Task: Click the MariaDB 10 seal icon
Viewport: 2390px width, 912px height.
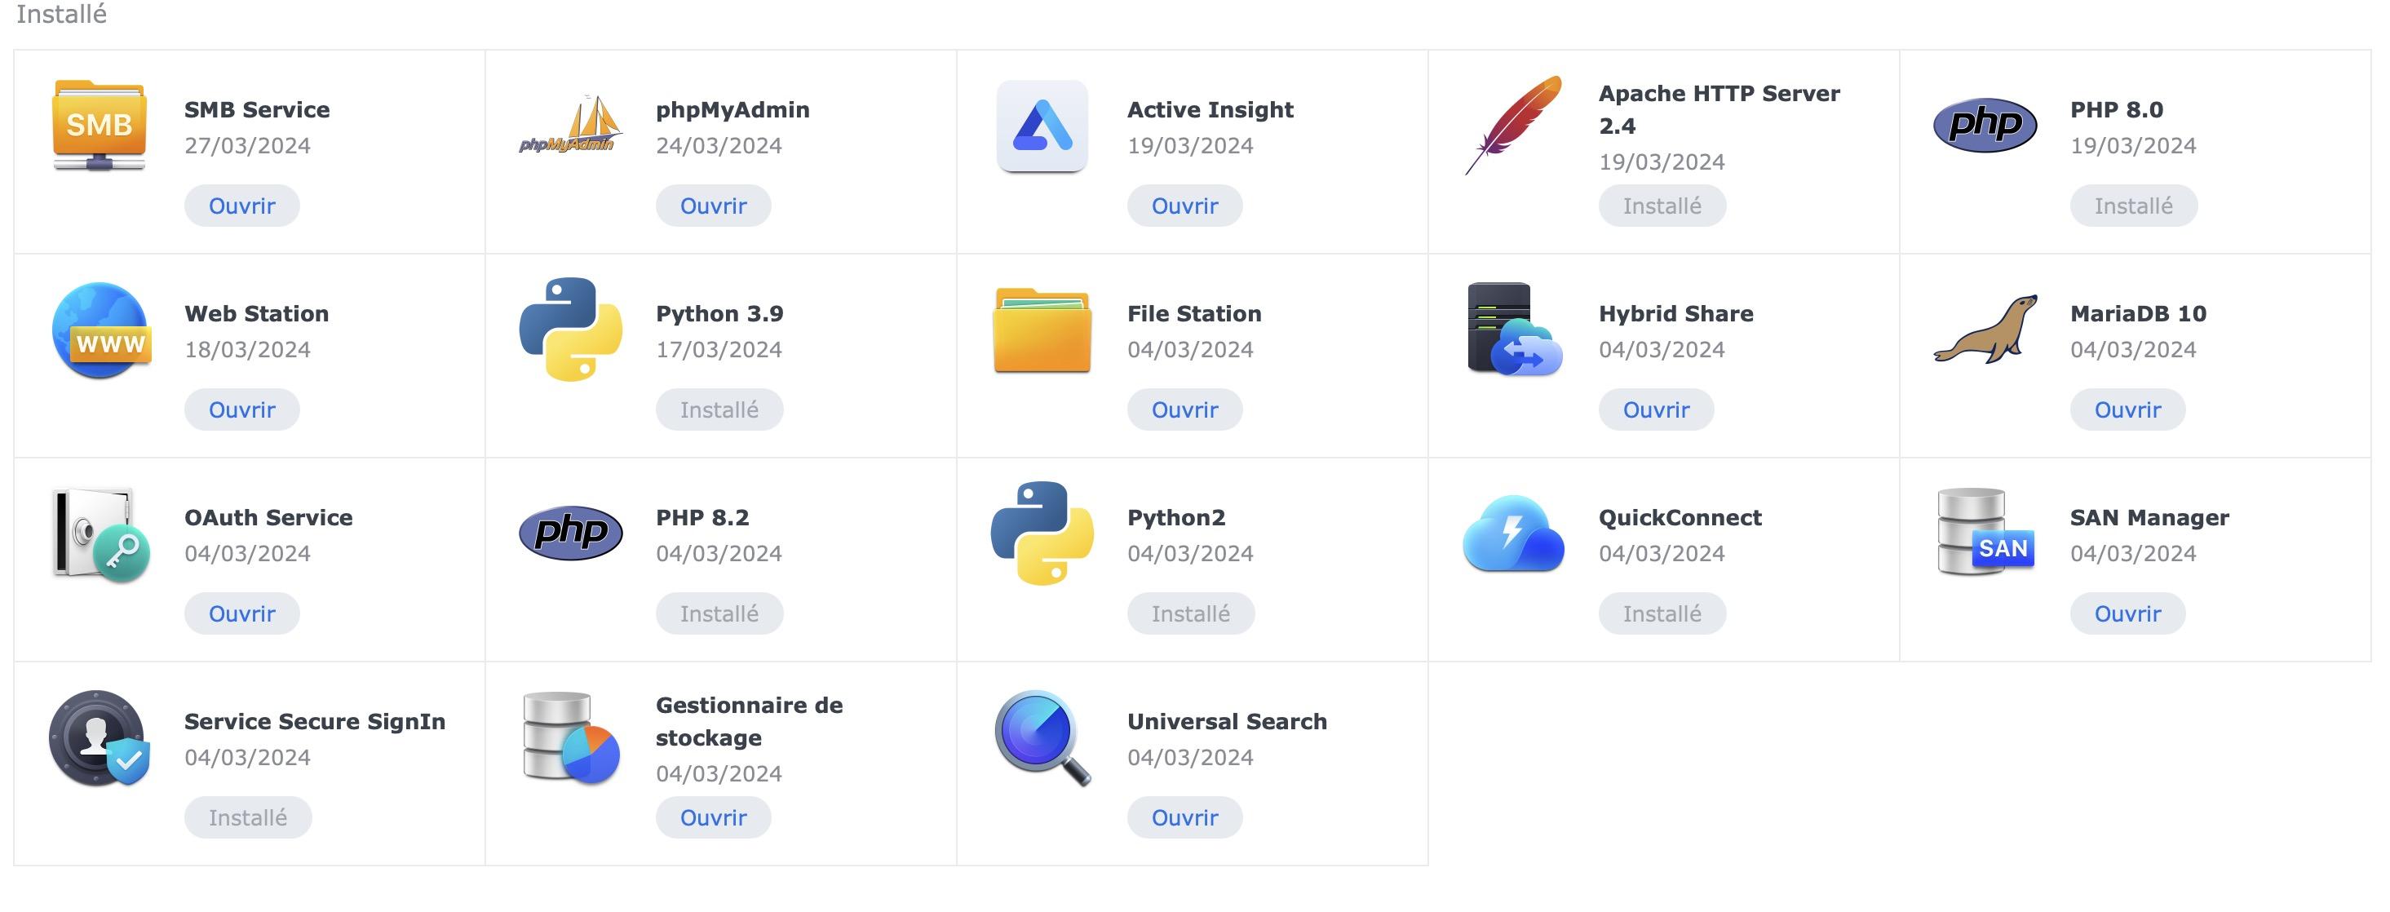Action: (1985, 330)
